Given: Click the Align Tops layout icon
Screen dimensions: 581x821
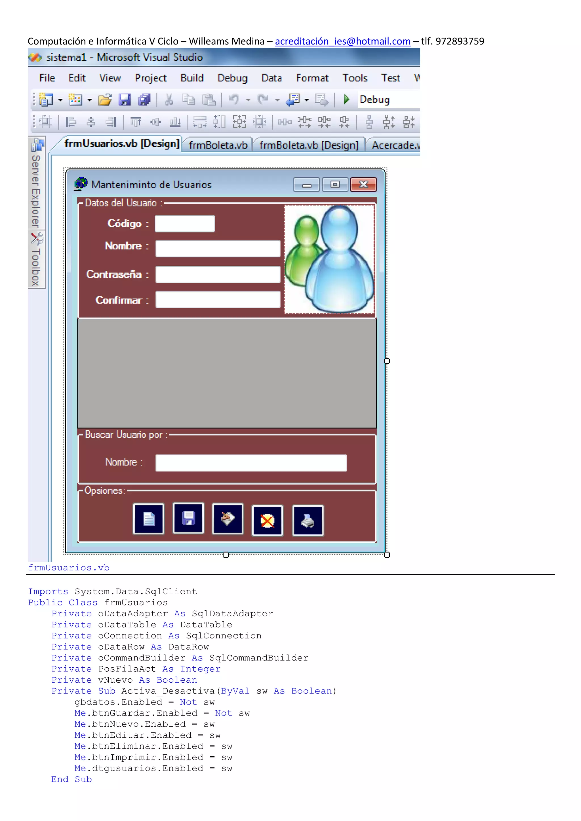Looking at the screenshot, I should click(x=136, y=122).
